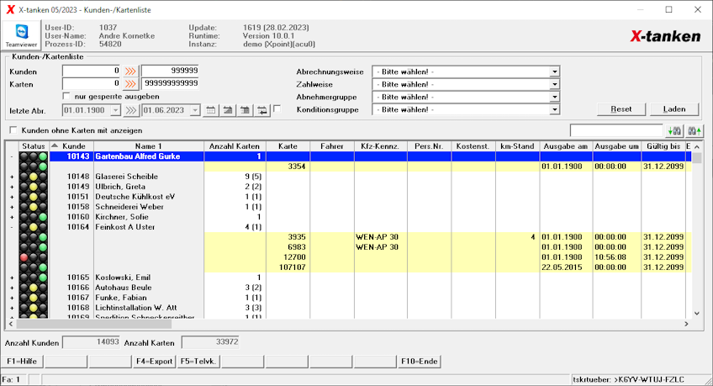Enable 'nur gesperrte ausgeben' checkbox
Viewport: 713px width, 386px height.
click(66, 97)
